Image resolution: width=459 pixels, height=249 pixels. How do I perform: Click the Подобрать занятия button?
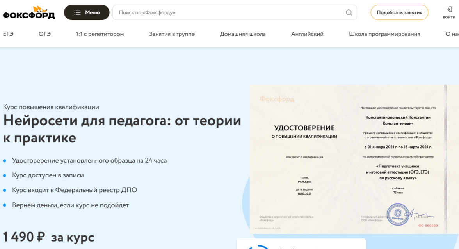click(x=399, y=12)
